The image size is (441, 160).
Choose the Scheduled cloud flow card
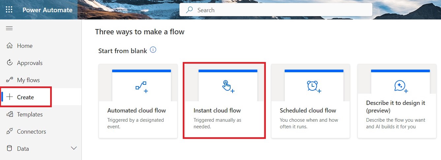tap(310, 101)
